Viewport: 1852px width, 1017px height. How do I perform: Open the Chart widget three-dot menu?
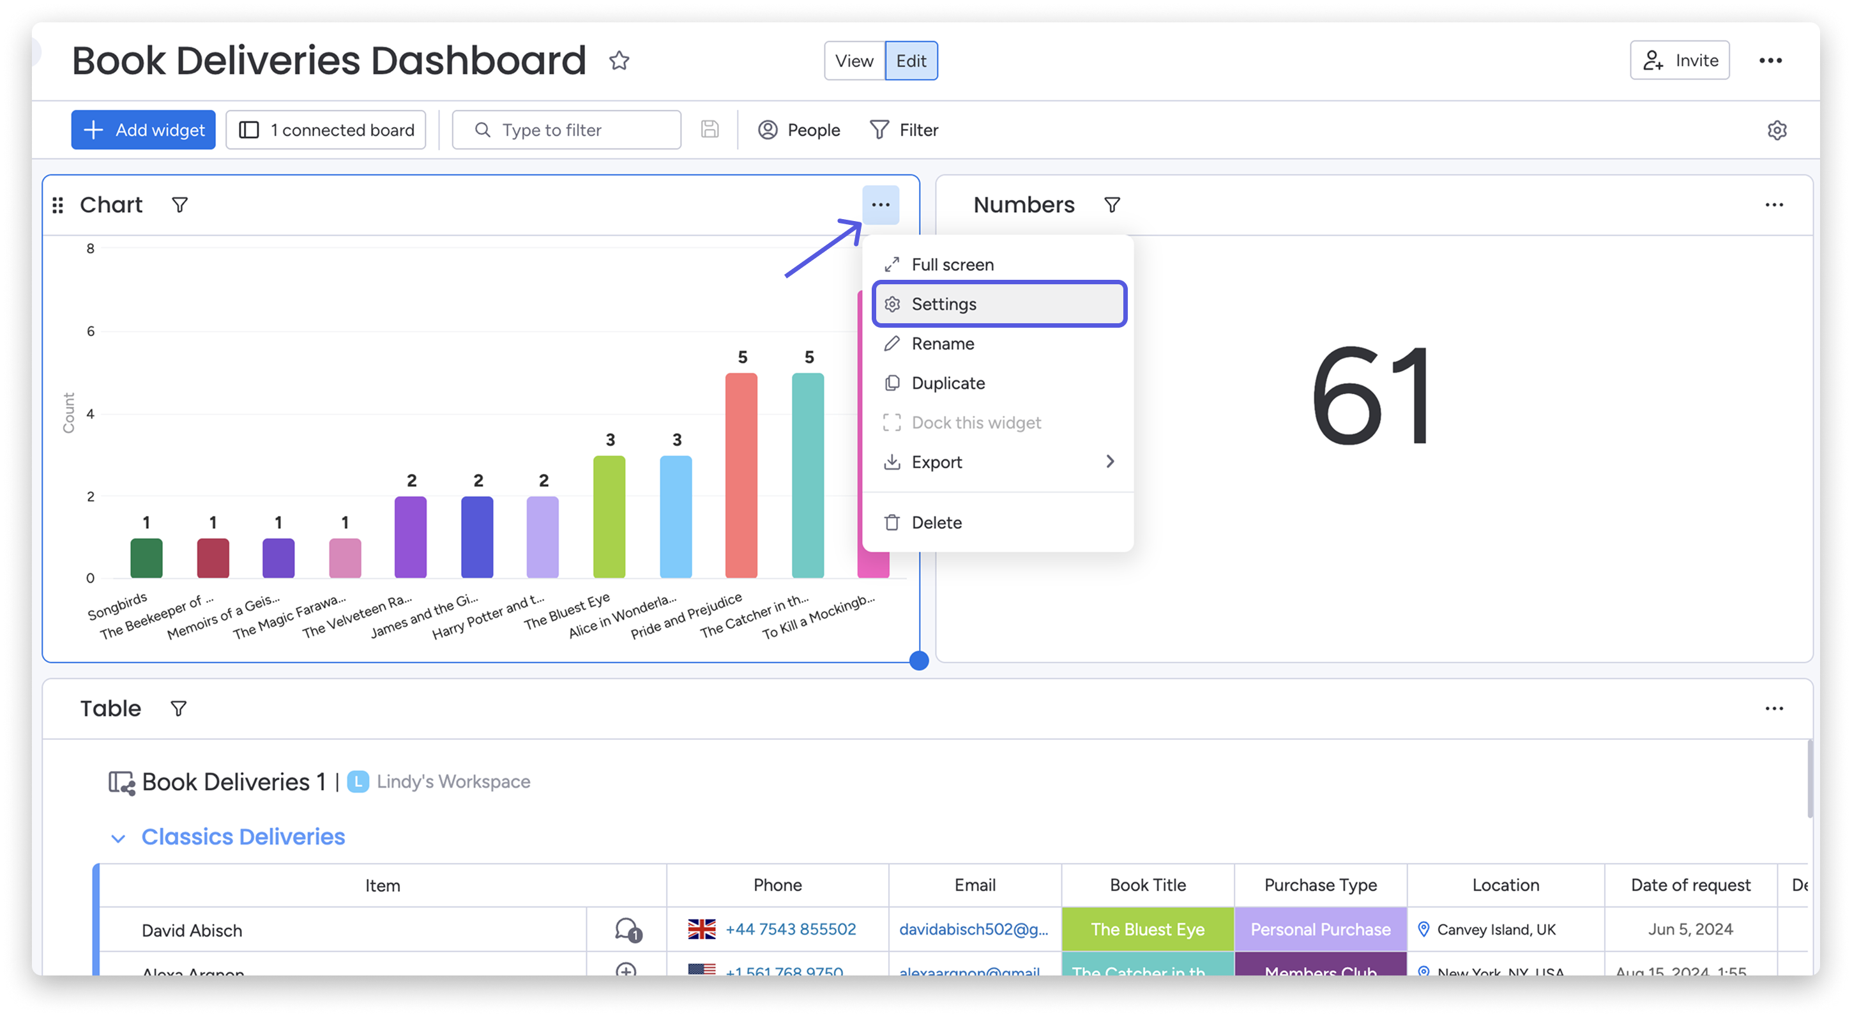pyautogui.click(x=881, y=205)
